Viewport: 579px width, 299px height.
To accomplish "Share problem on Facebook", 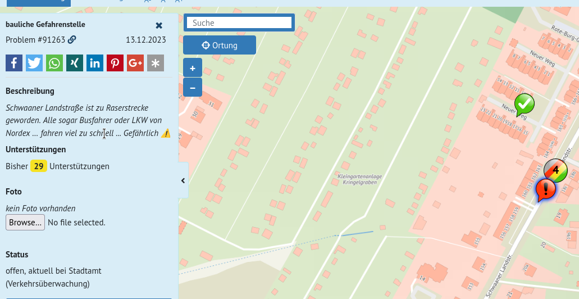I will [14, 63].
